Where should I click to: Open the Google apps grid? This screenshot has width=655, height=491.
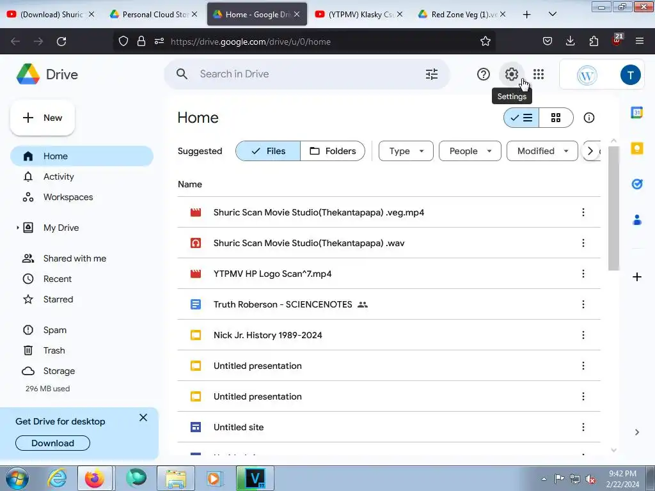[x=539, y=74]
